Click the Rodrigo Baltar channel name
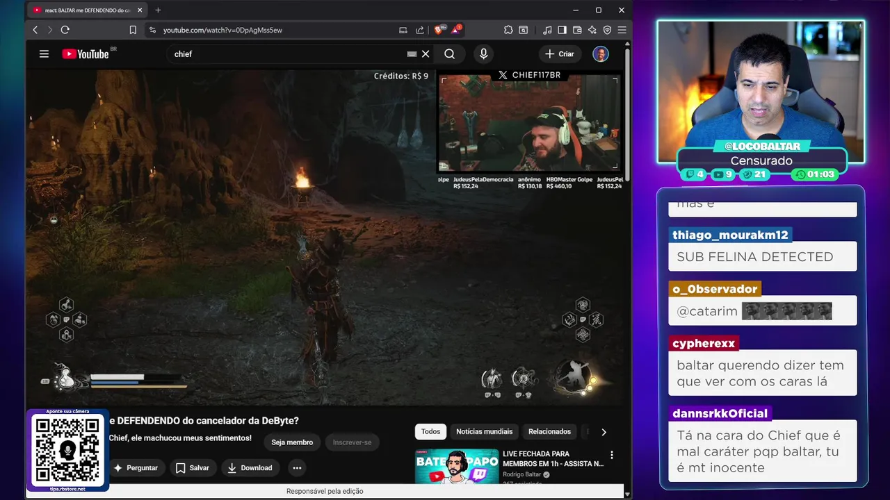 [x=521, y=475]
